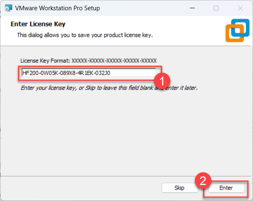Click the italic 'Enter your license key' hint

coord(109,88)
